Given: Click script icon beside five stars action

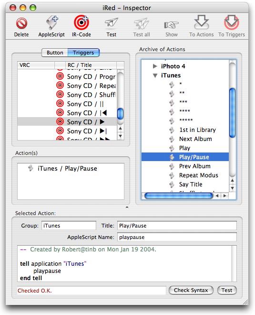Looking at the screenshot, I should click(172, 121).
